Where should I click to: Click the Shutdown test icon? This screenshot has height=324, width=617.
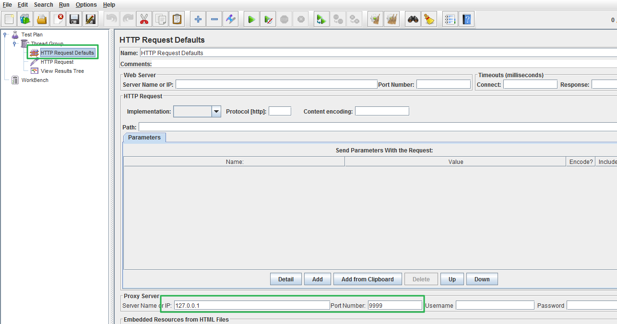[x=301, y=20]
